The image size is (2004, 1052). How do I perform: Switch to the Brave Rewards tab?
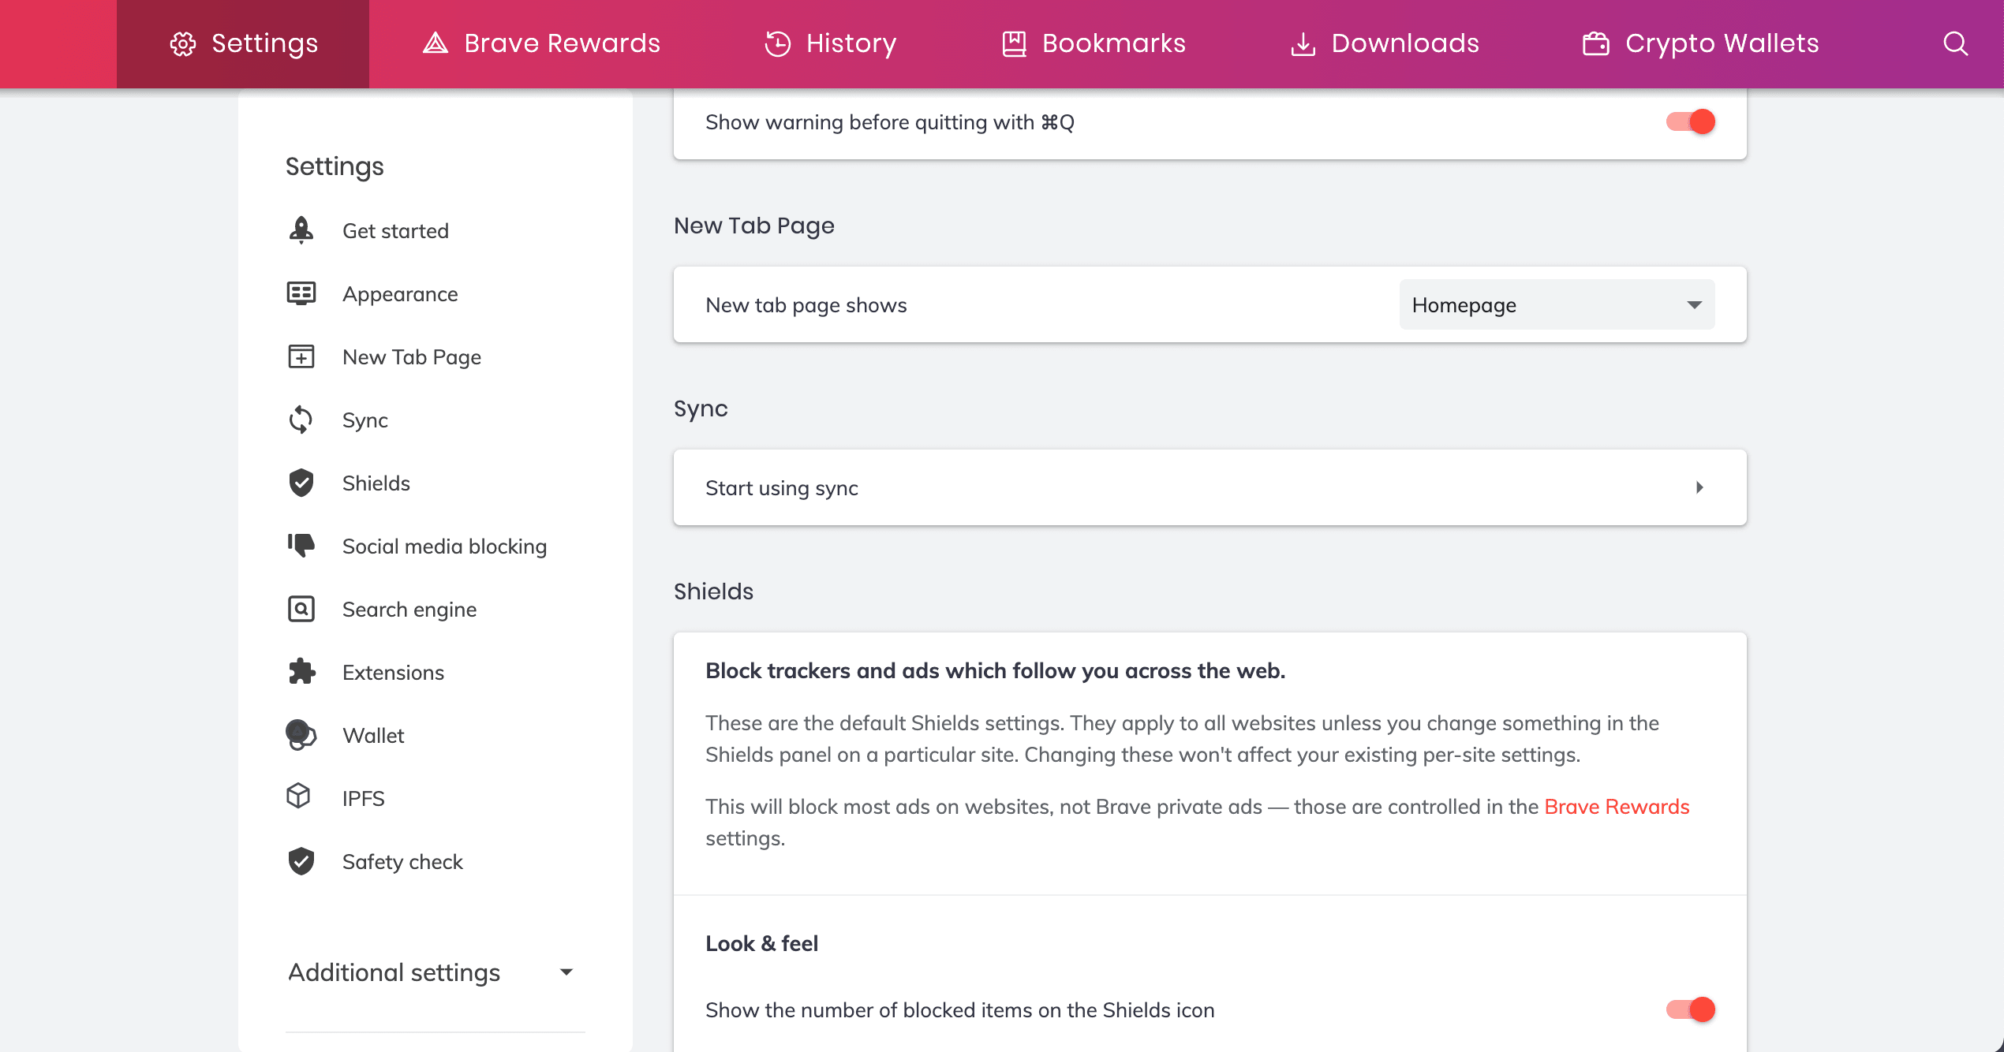(x=541, y=43)
